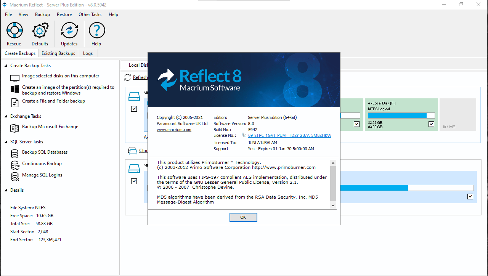Click the Paramount Software UK Ltd text
This screenshot has width=488, height=276.
(182, 124)
